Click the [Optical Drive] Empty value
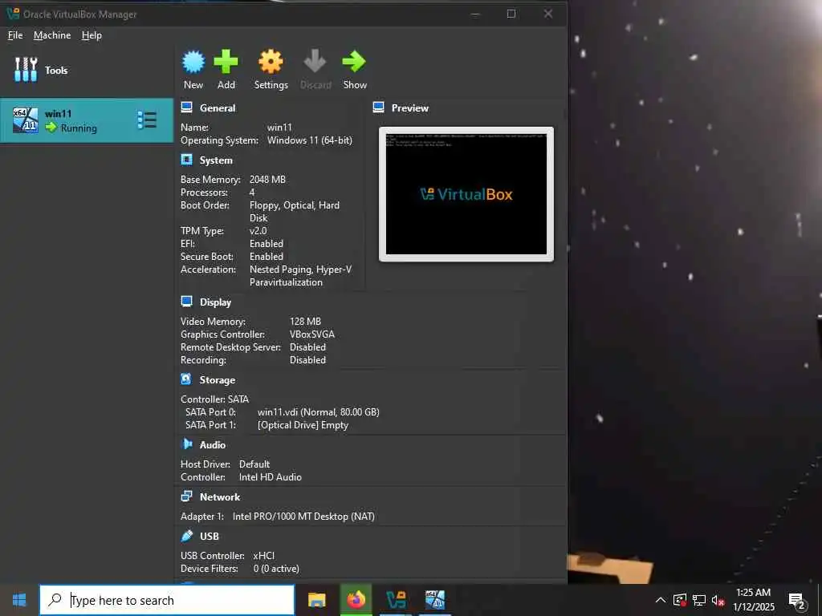This screenshot has height=616, width=822. [x=303, y=425]
